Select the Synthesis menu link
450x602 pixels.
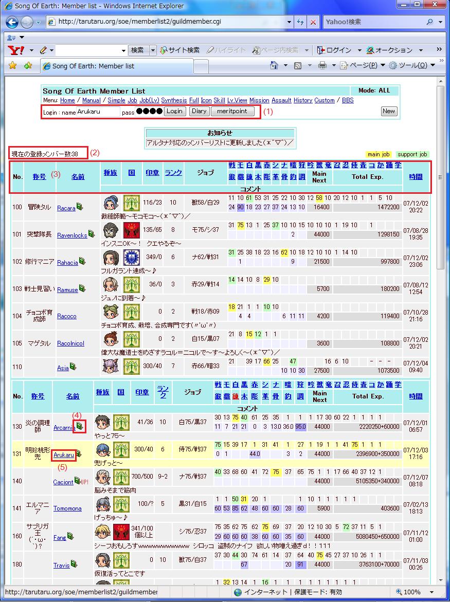tap(174, 100)
